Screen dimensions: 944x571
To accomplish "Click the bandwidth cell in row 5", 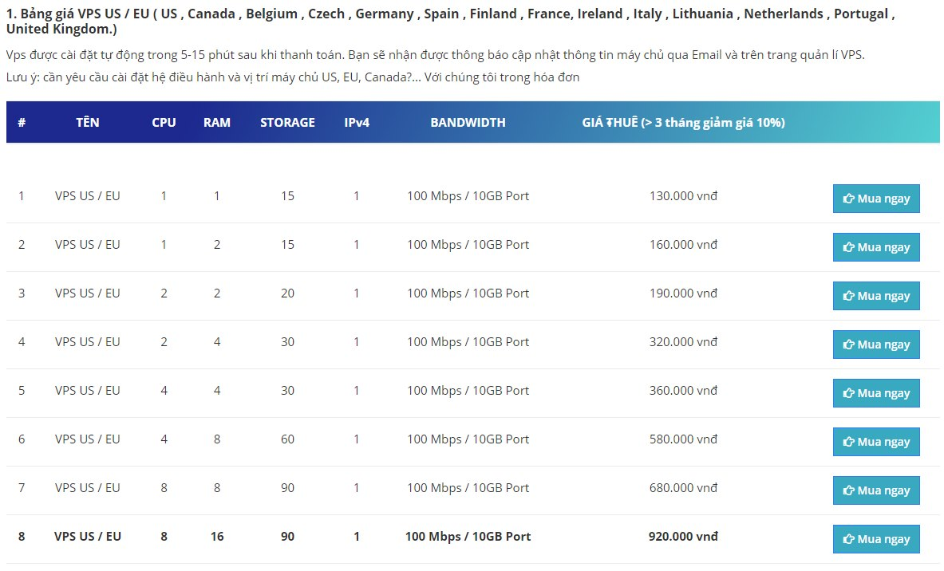I will [468, 391].
